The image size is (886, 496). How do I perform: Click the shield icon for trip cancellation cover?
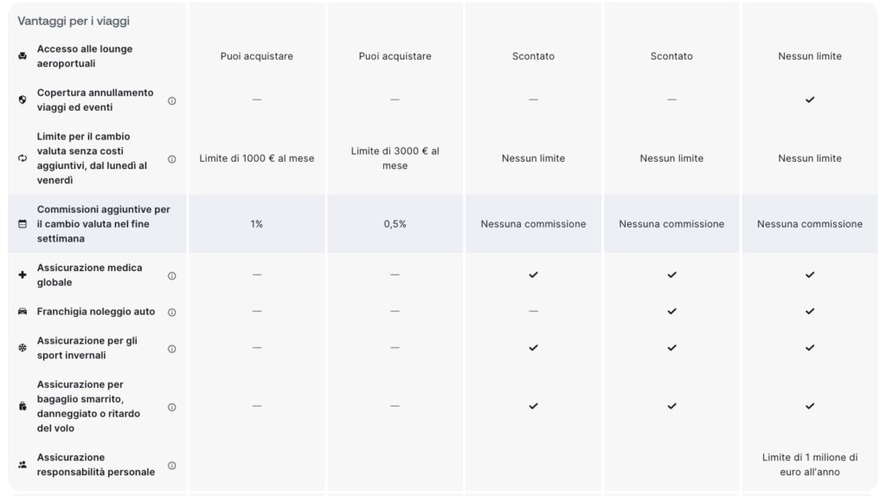pyautogui.click(x=22, y=100)
